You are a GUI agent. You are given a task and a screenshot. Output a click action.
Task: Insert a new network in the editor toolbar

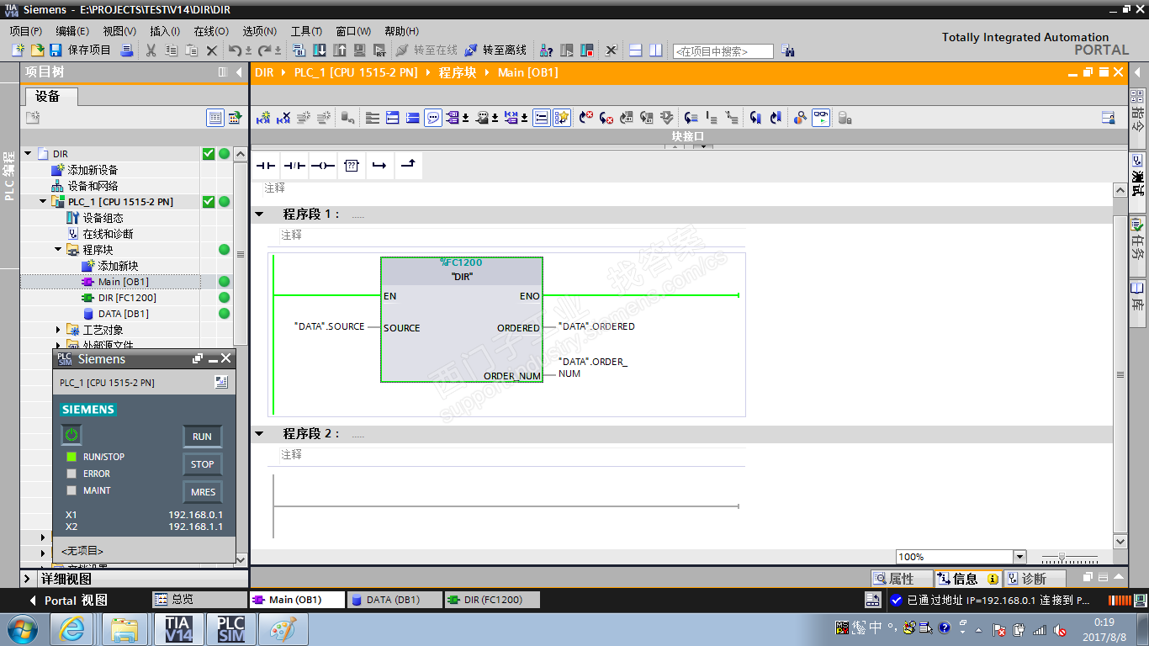click(264, 118)
